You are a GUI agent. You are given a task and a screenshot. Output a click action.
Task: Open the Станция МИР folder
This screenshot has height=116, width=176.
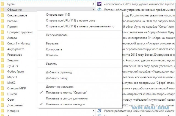[x=16, y=88]
